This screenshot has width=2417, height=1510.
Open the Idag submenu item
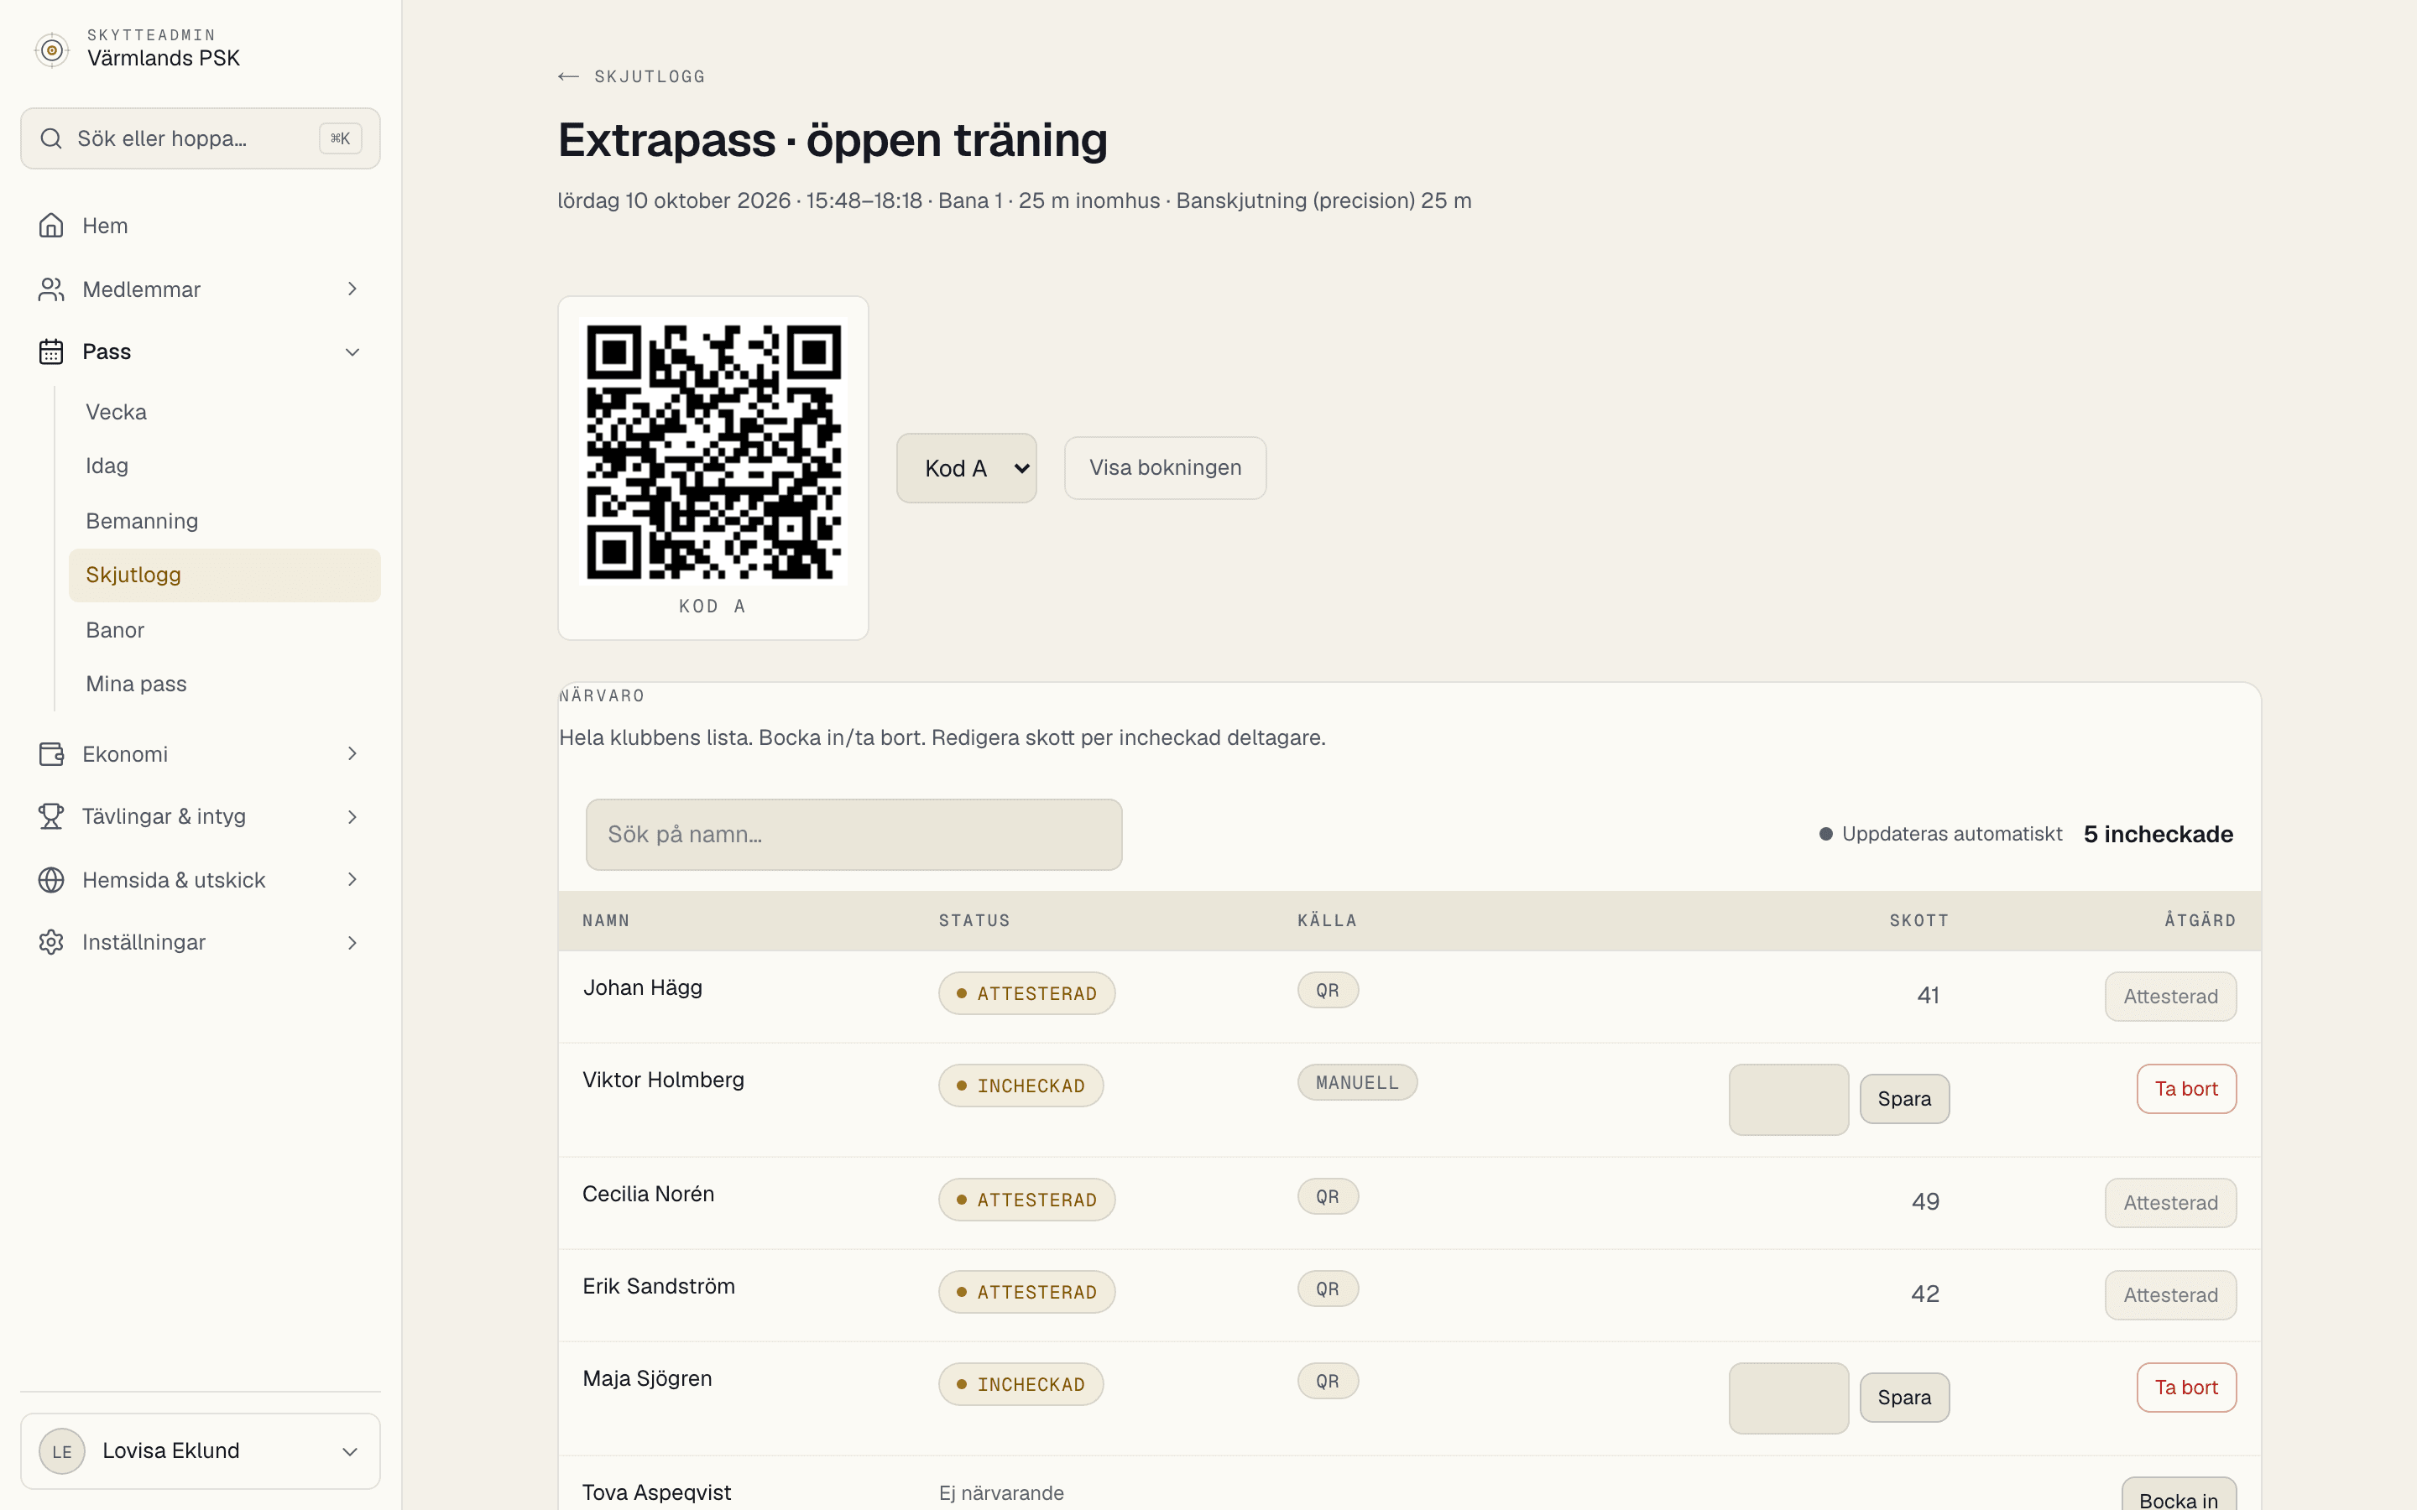point(224,466)
